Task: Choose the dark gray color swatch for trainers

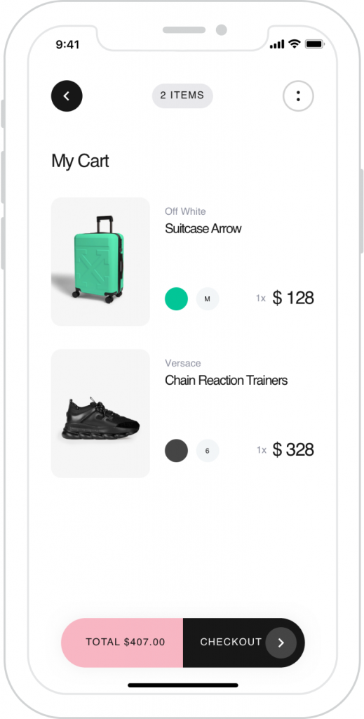Action: tap(176, 451)
